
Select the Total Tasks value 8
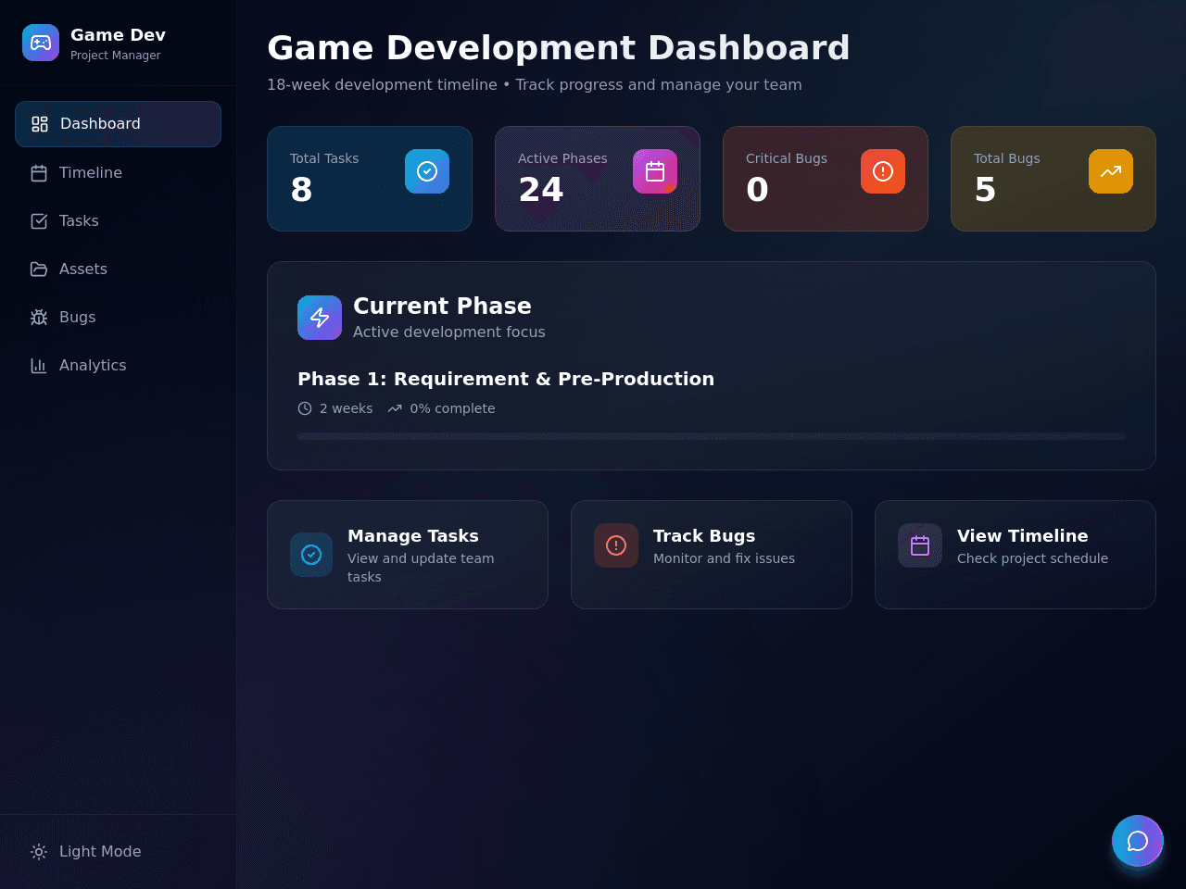301,190
